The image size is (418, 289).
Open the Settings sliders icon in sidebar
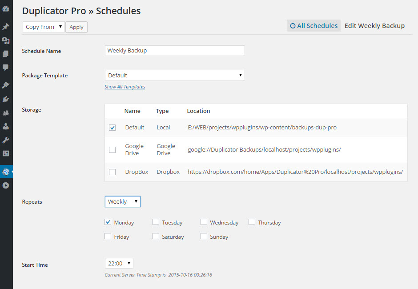click(6, 153)
